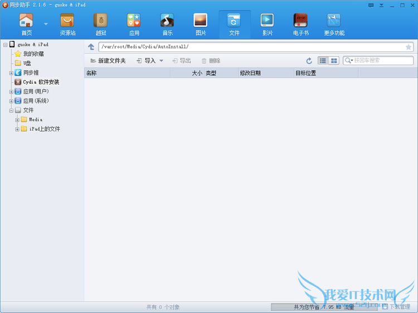Expand the 应用 (用户) tree node

11,92
